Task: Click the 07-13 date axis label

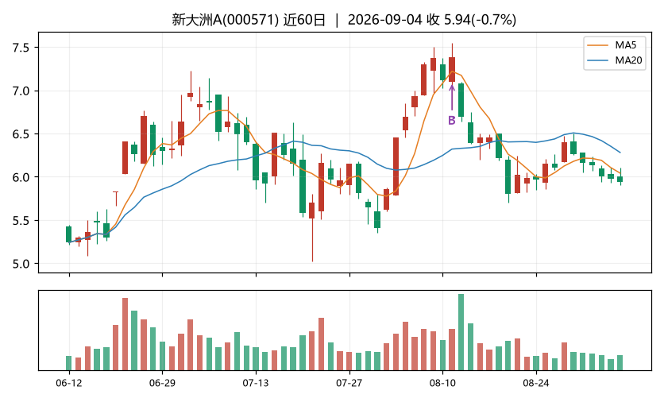Action: click(x=256, y=383)
